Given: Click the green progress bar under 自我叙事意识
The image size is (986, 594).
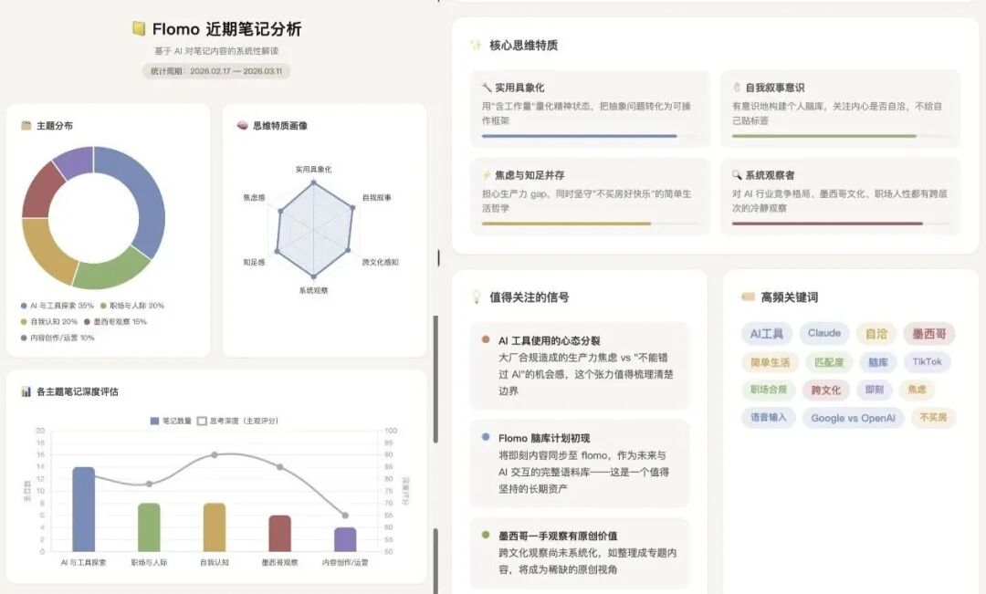Looking at the screenshot, I should pos(824,136).
